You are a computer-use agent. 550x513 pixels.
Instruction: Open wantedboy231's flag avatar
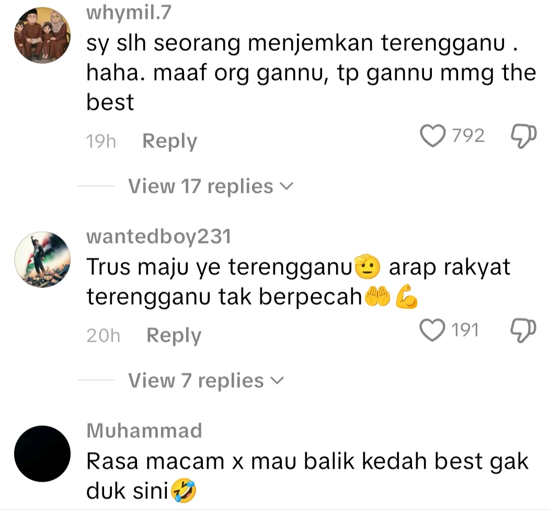click(42, 260)
